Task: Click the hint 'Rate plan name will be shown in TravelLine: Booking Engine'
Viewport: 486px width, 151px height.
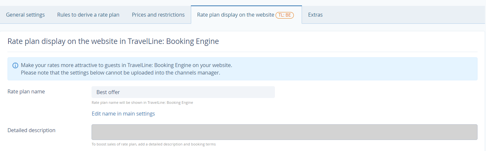Action: (142, 103)
